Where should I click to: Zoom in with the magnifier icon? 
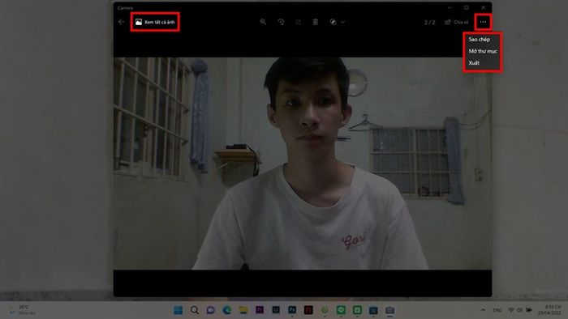pos(263,22)
